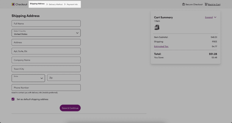The height and width of the screenshot is (123, 232).
Task: Click the Phone Number field
Action: pos(46,88)
